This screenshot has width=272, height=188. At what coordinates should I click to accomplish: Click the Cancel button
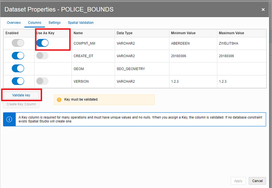tap(257, 181)
